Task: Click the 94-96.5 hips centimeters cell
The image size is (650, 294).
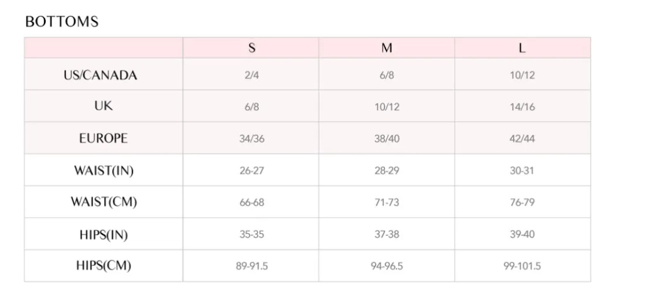Action: 387,266
